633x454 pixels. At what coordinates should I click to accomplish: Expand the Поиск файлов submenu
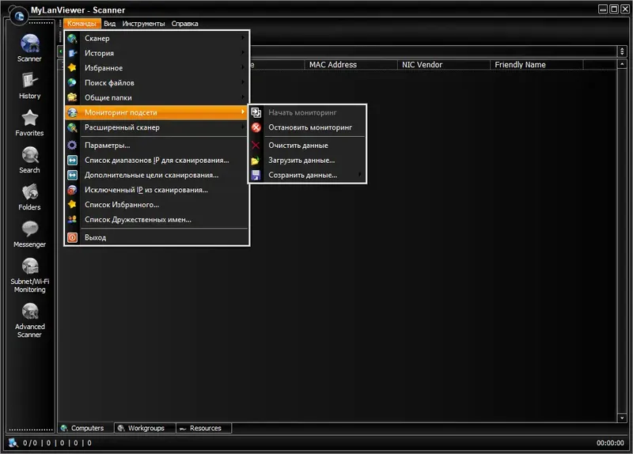(243, 82)
